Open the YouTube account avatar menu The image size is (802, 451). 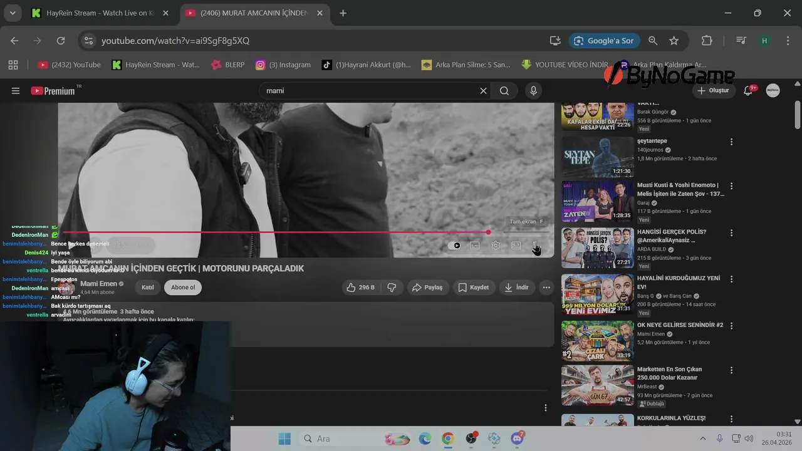(773, 91)
